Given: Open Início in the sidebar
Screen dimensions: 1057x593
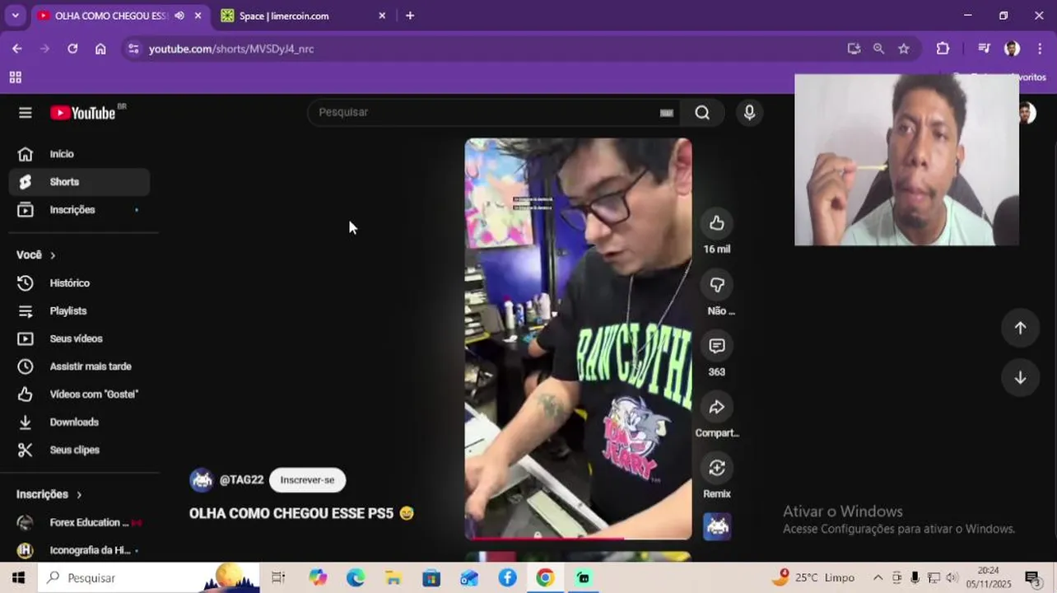Looking at the screenshot, I should [79, 154].
